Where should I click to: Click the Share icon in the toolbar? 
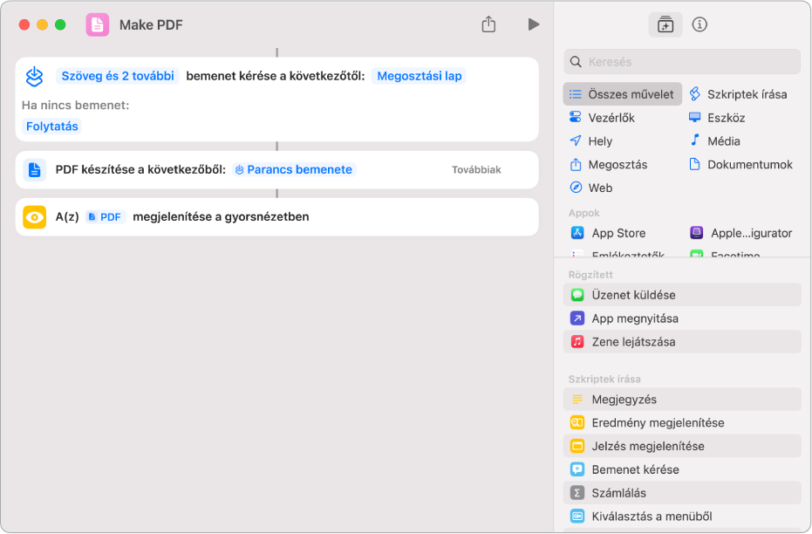488,24
